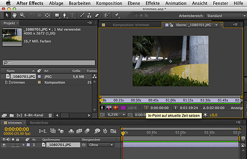The height and width of the screenshot is (159, 247).
Task: Click region of interest icon in viewer
Action: 130,115
